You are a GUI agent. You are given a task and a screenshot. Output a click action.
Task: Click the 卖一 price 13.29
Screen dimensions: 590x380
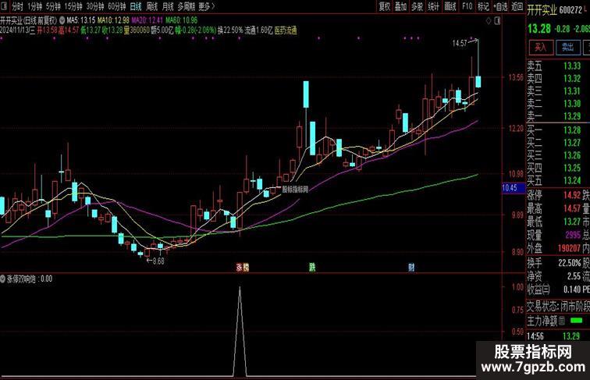572,116
